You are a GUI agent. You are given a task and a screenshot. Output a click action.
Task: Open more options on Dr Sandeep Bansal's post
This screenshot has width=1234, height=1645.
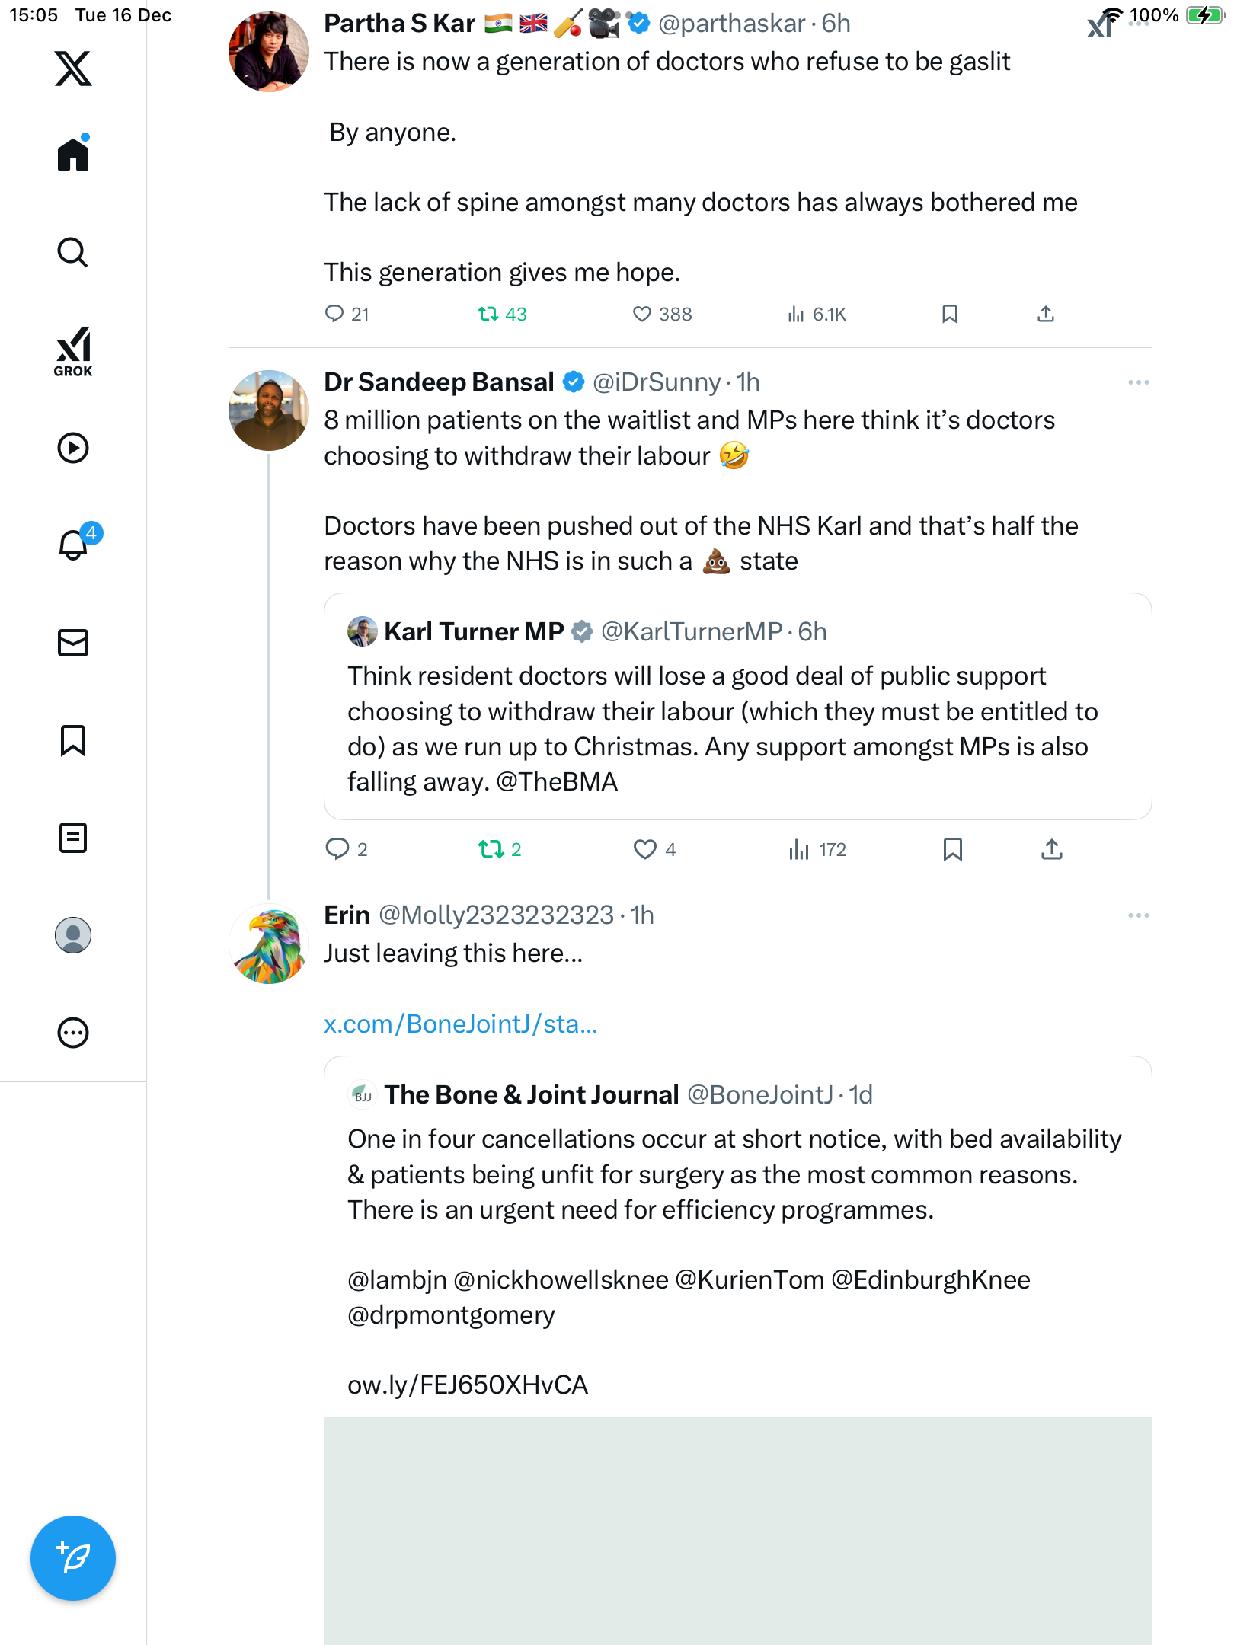tap(1138, 382)
